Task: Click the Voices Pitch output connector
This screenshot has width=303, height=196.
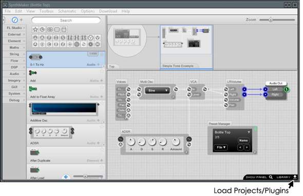Action: click(128, 94)
